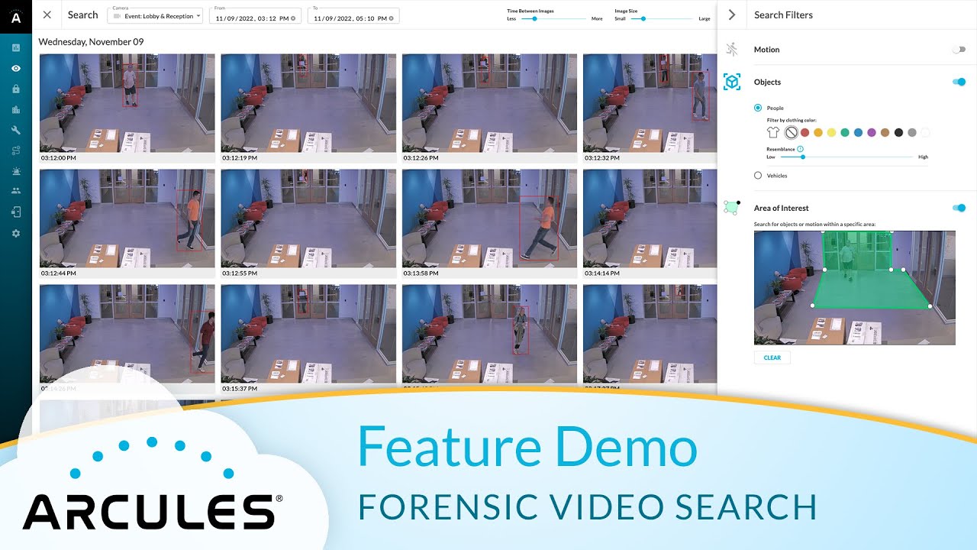Viewport: 977px width, 550px height.
Task: Open the alarm siren icon in sidebar
Action: tap(16, 170)
